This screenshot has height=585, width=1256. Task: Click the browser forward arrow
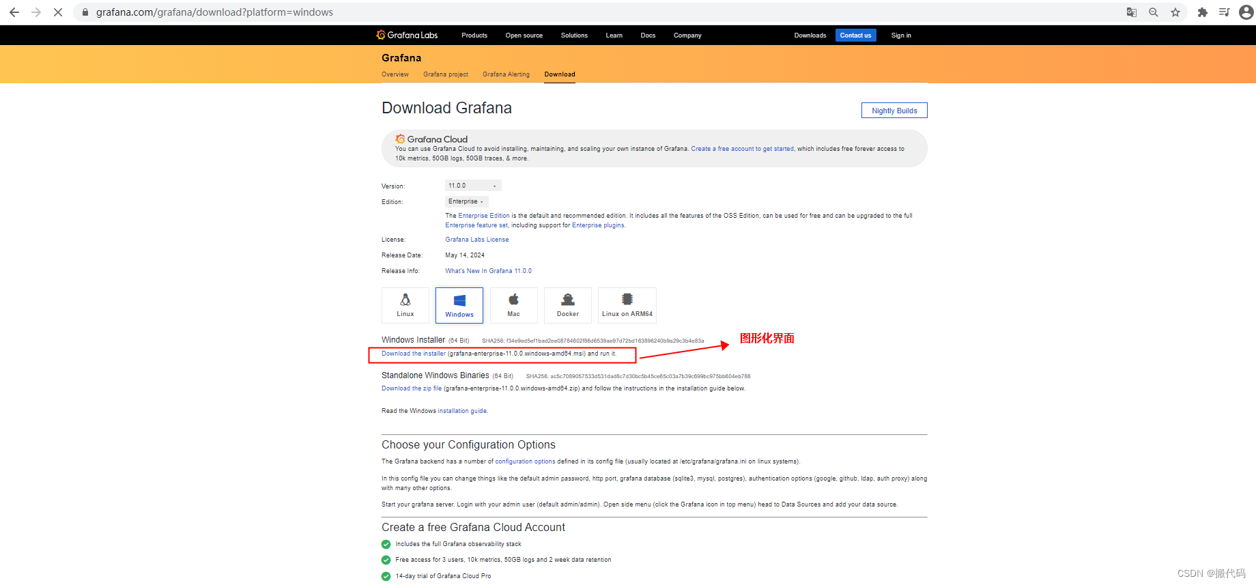click(36, 12)
